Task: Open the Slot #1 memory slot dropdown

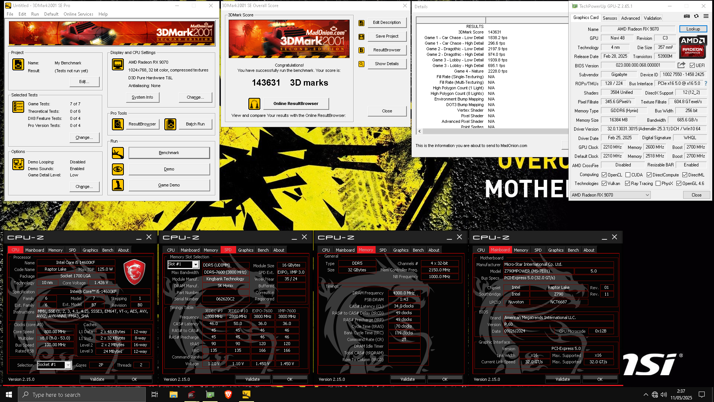Action: click(x=195, y=264)
